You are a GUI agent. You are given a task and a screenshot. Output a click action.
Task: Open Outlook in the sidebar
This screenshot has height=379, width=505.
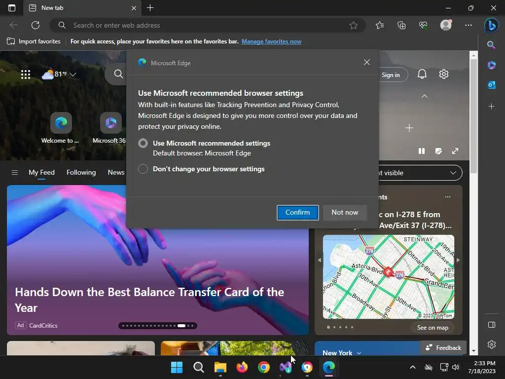coord(491,85)
